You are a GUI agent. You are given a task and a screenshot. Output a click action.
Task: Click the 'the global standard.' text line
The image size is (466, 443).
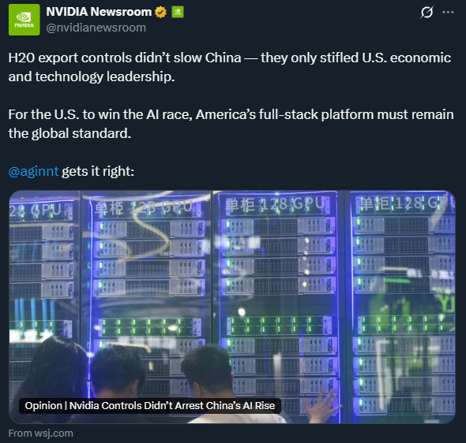(x=70, y=133)
